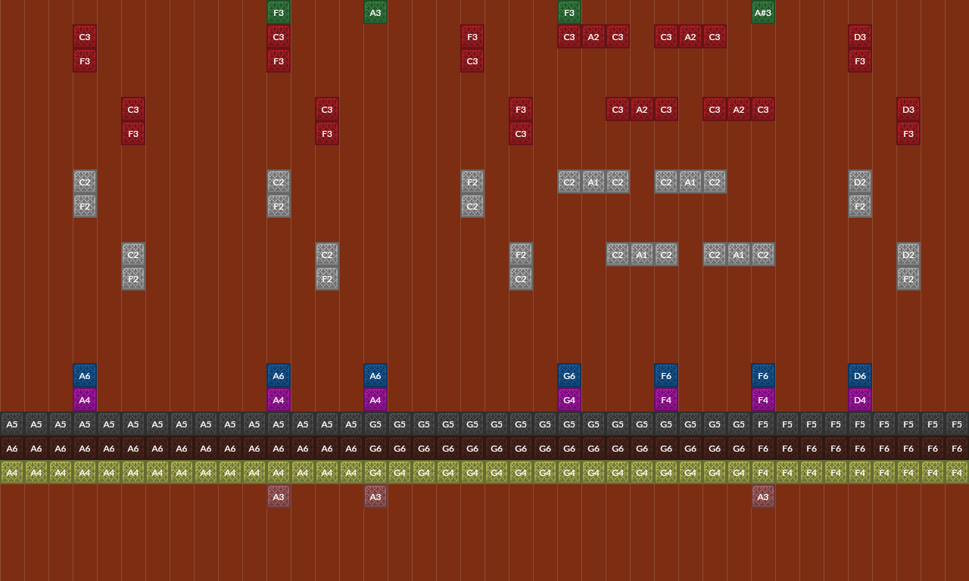
Task: Select the blue D6 note block
Action: 859,375
